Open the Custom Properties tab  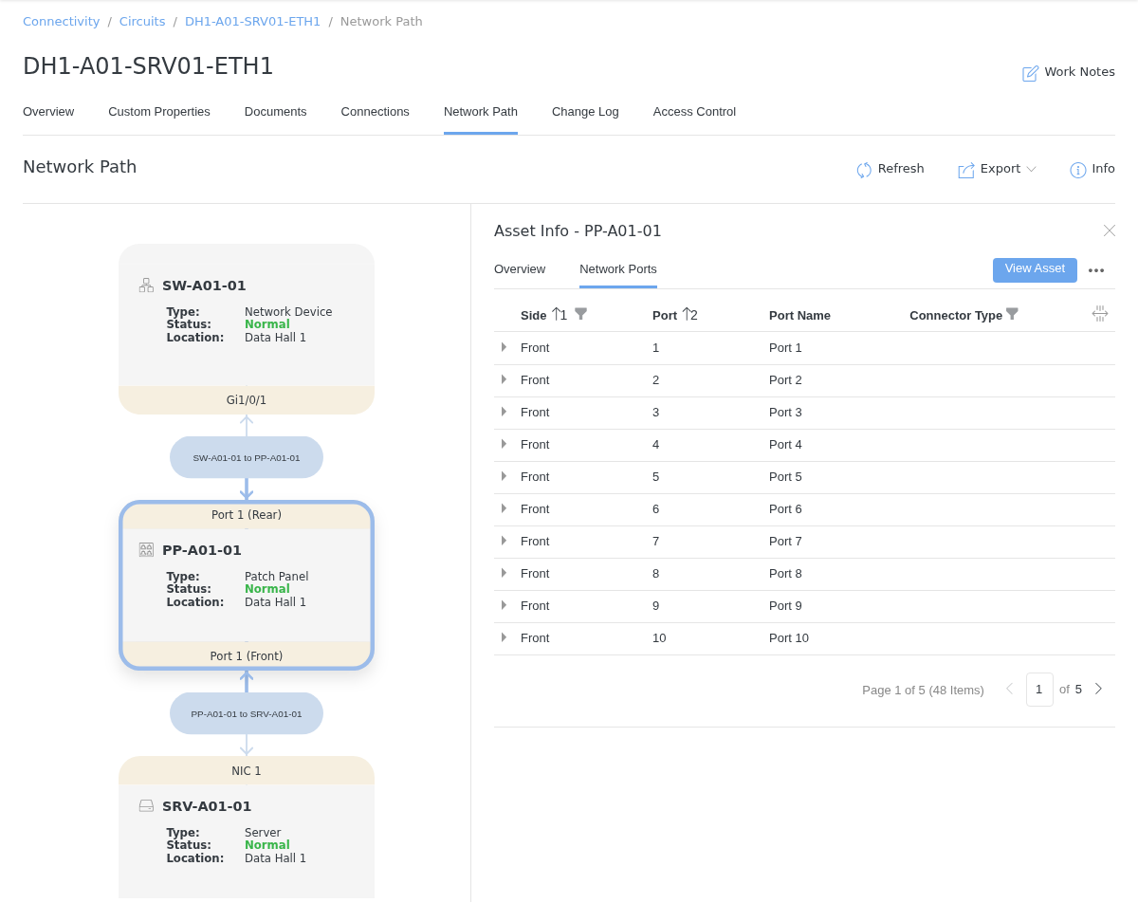159,112
